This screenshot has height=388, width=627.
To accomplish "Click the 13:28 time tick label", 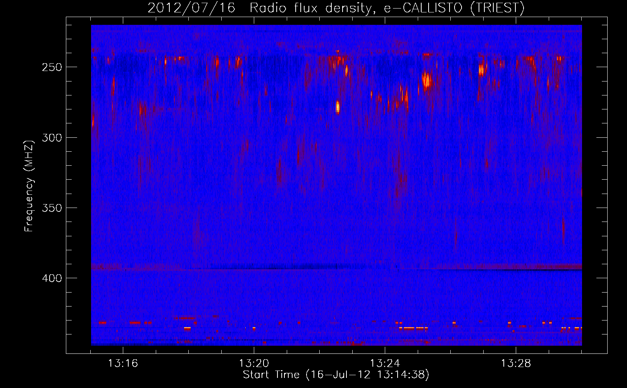I will 516,364.
